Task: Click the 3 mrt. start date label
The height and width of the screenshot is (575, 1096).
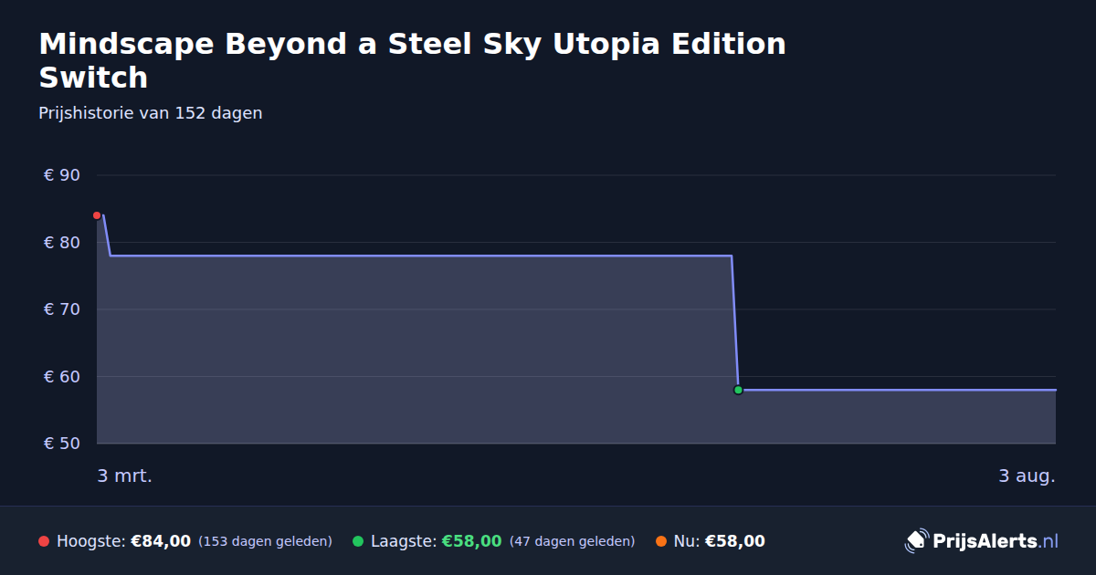Action: point(125,476)
